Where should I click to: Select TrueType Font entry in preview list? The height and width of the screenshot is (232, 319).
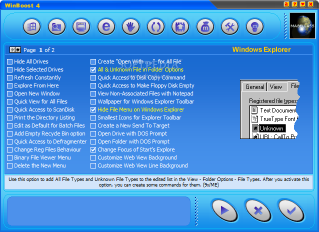[x=275, y=119]
